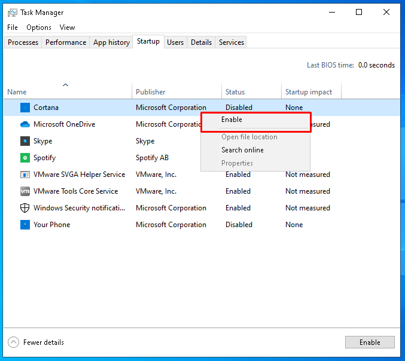Click Last BIOS time 0.0 seconds value

click(x=376, y=65)
